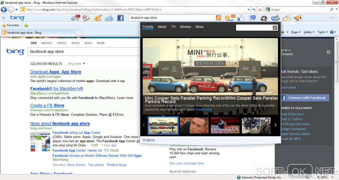Screen dimensions: 339x180
Task: Click the thumbs-up Like icon in Bing Bar
Action: click(x=241, y=18)
